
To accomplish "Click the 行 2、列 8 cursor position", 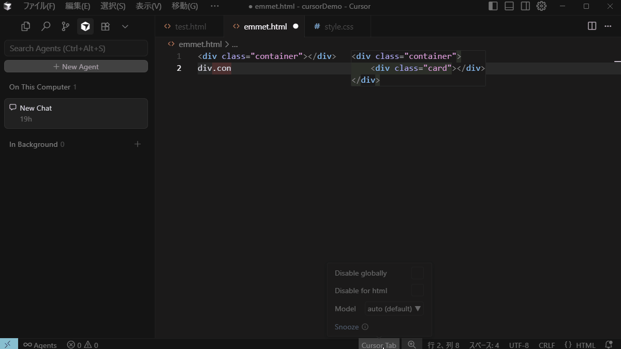I will (443, 345).
